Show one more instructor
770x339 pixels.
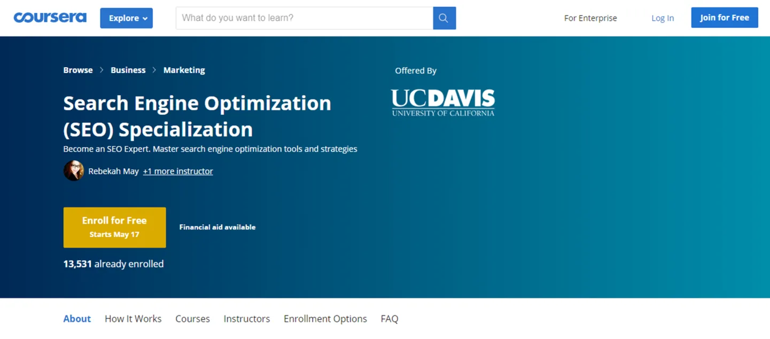click(x=178, y=171)
